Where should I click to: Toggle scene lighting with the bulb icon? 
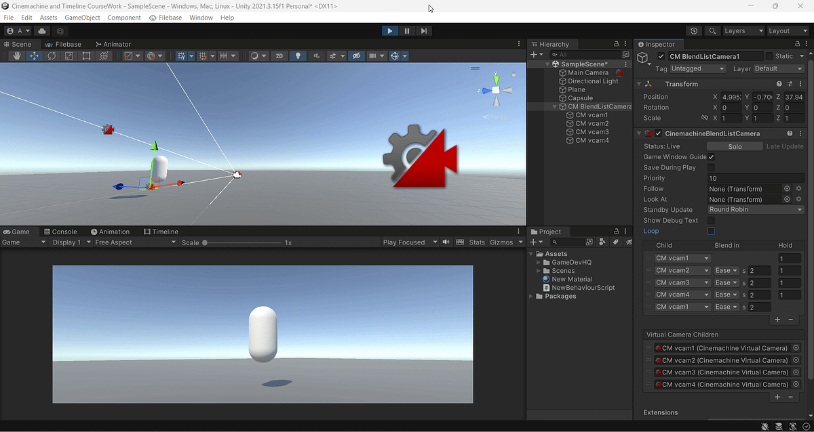point(298,56)
